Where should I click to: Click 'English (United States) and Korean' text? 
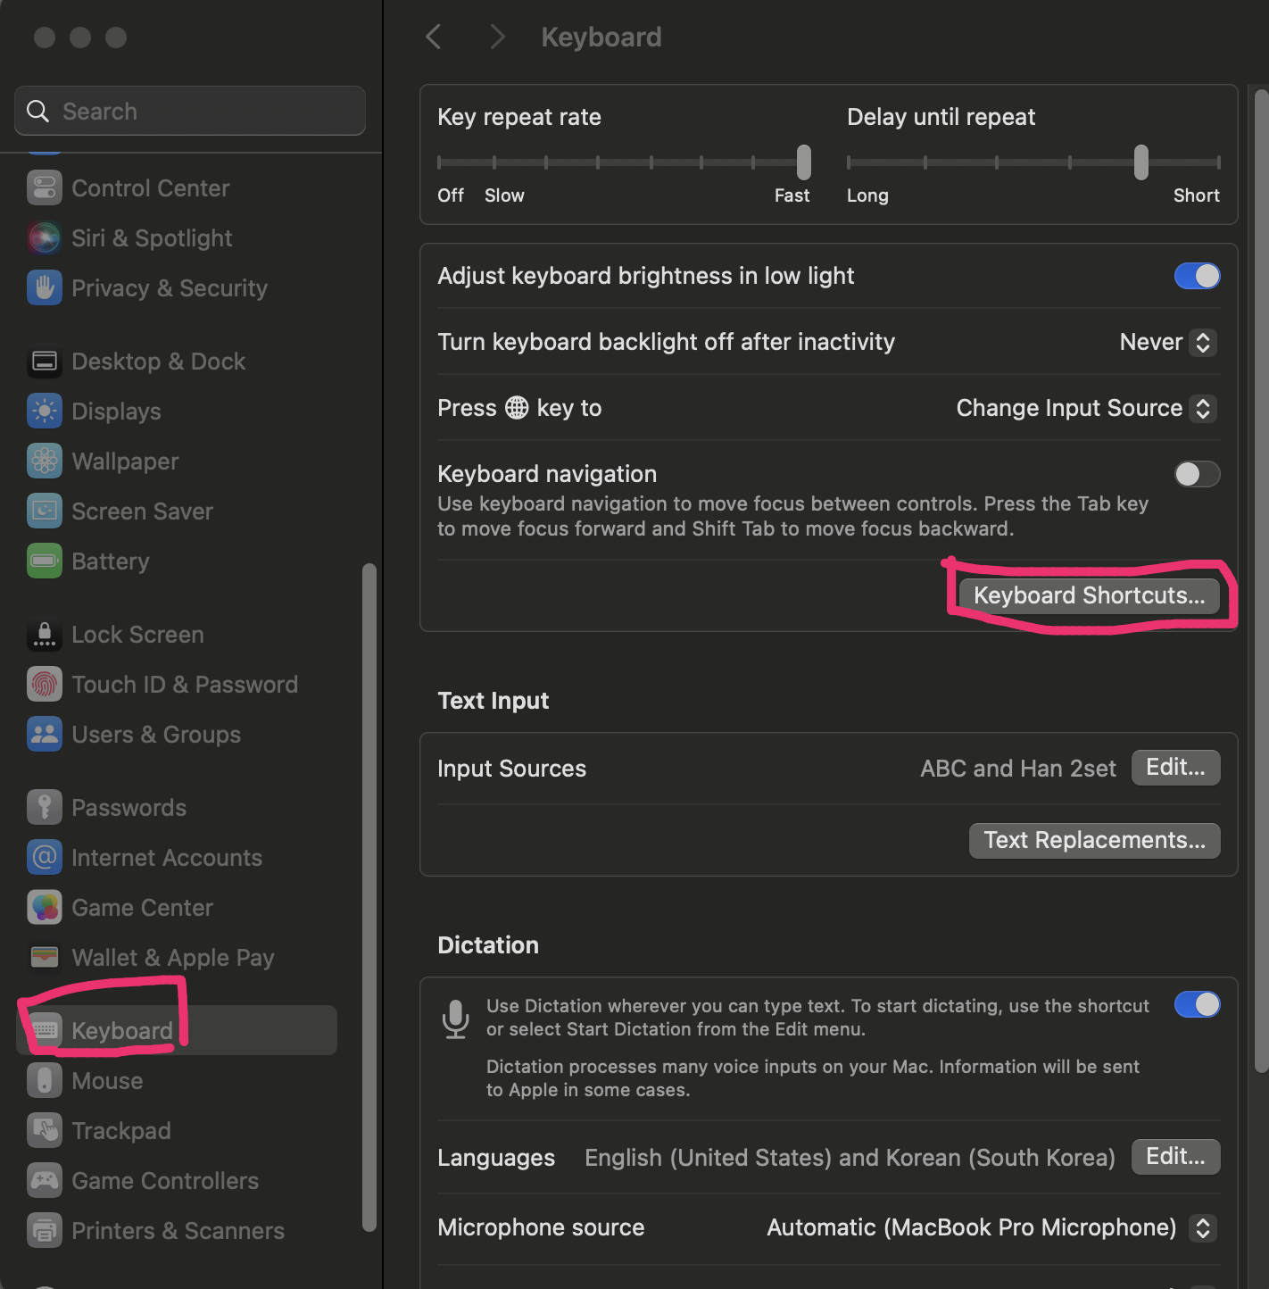[850, 1158]
